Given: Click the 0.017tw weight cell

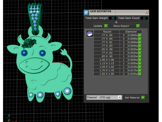Looking at the screenshot, I should point(133,70).
